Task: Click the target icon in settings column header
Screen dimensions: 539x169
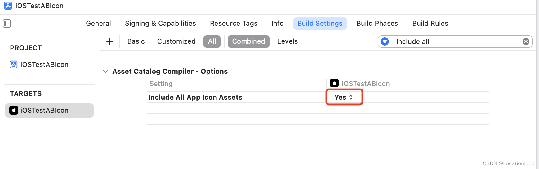Action: (334, 83)
